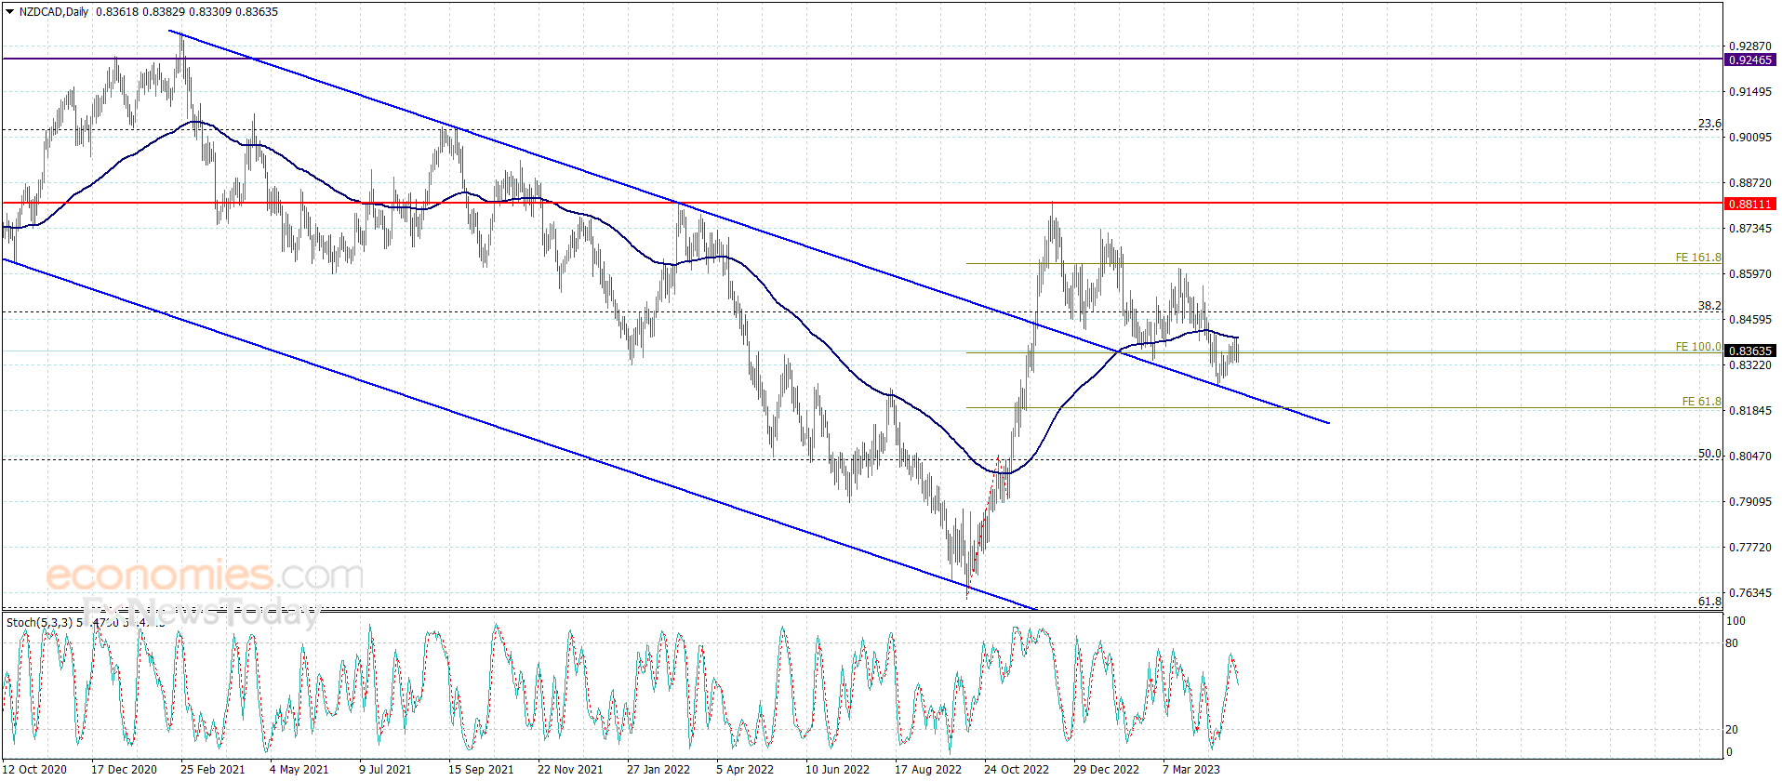The image size is (1782, 781).
Task: Click the 17 Aug 2022 date label
Action: click(x=928, y=769)
